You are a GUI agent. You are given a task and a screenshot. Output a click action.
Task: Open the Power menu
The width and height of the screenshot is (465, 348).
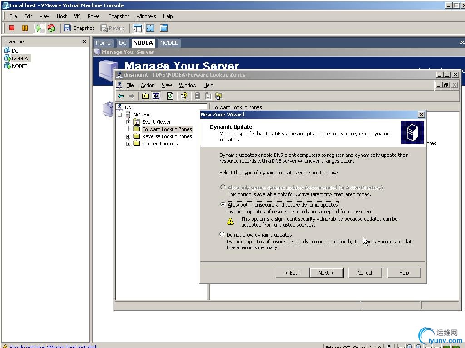pos(94,16)
